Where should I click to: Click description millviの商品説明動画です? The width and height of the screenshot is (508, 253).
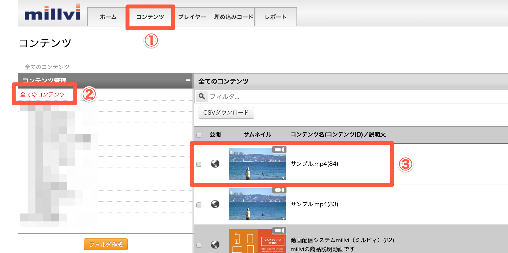coord(323,249)
